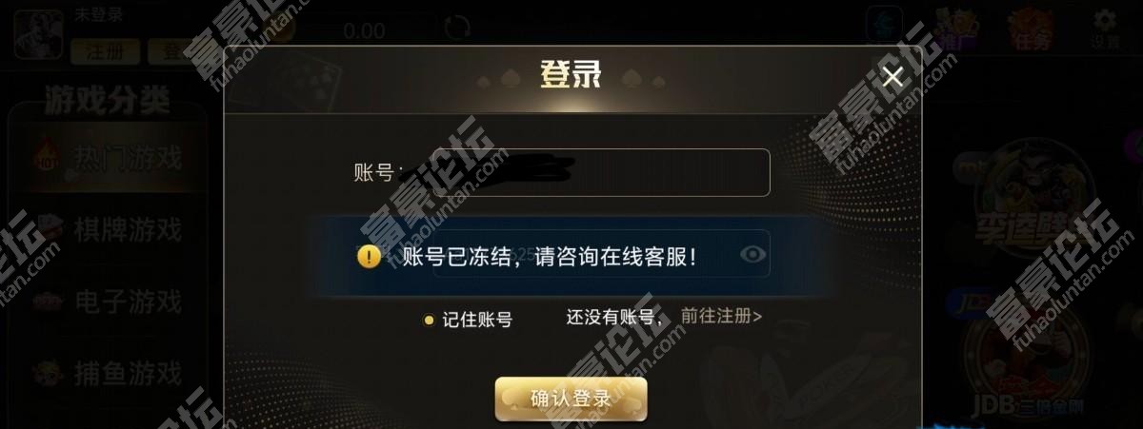Screen dimensions: 1143x429
Task: Select 热门游戏 category tab
Action: tap(107, 156)
